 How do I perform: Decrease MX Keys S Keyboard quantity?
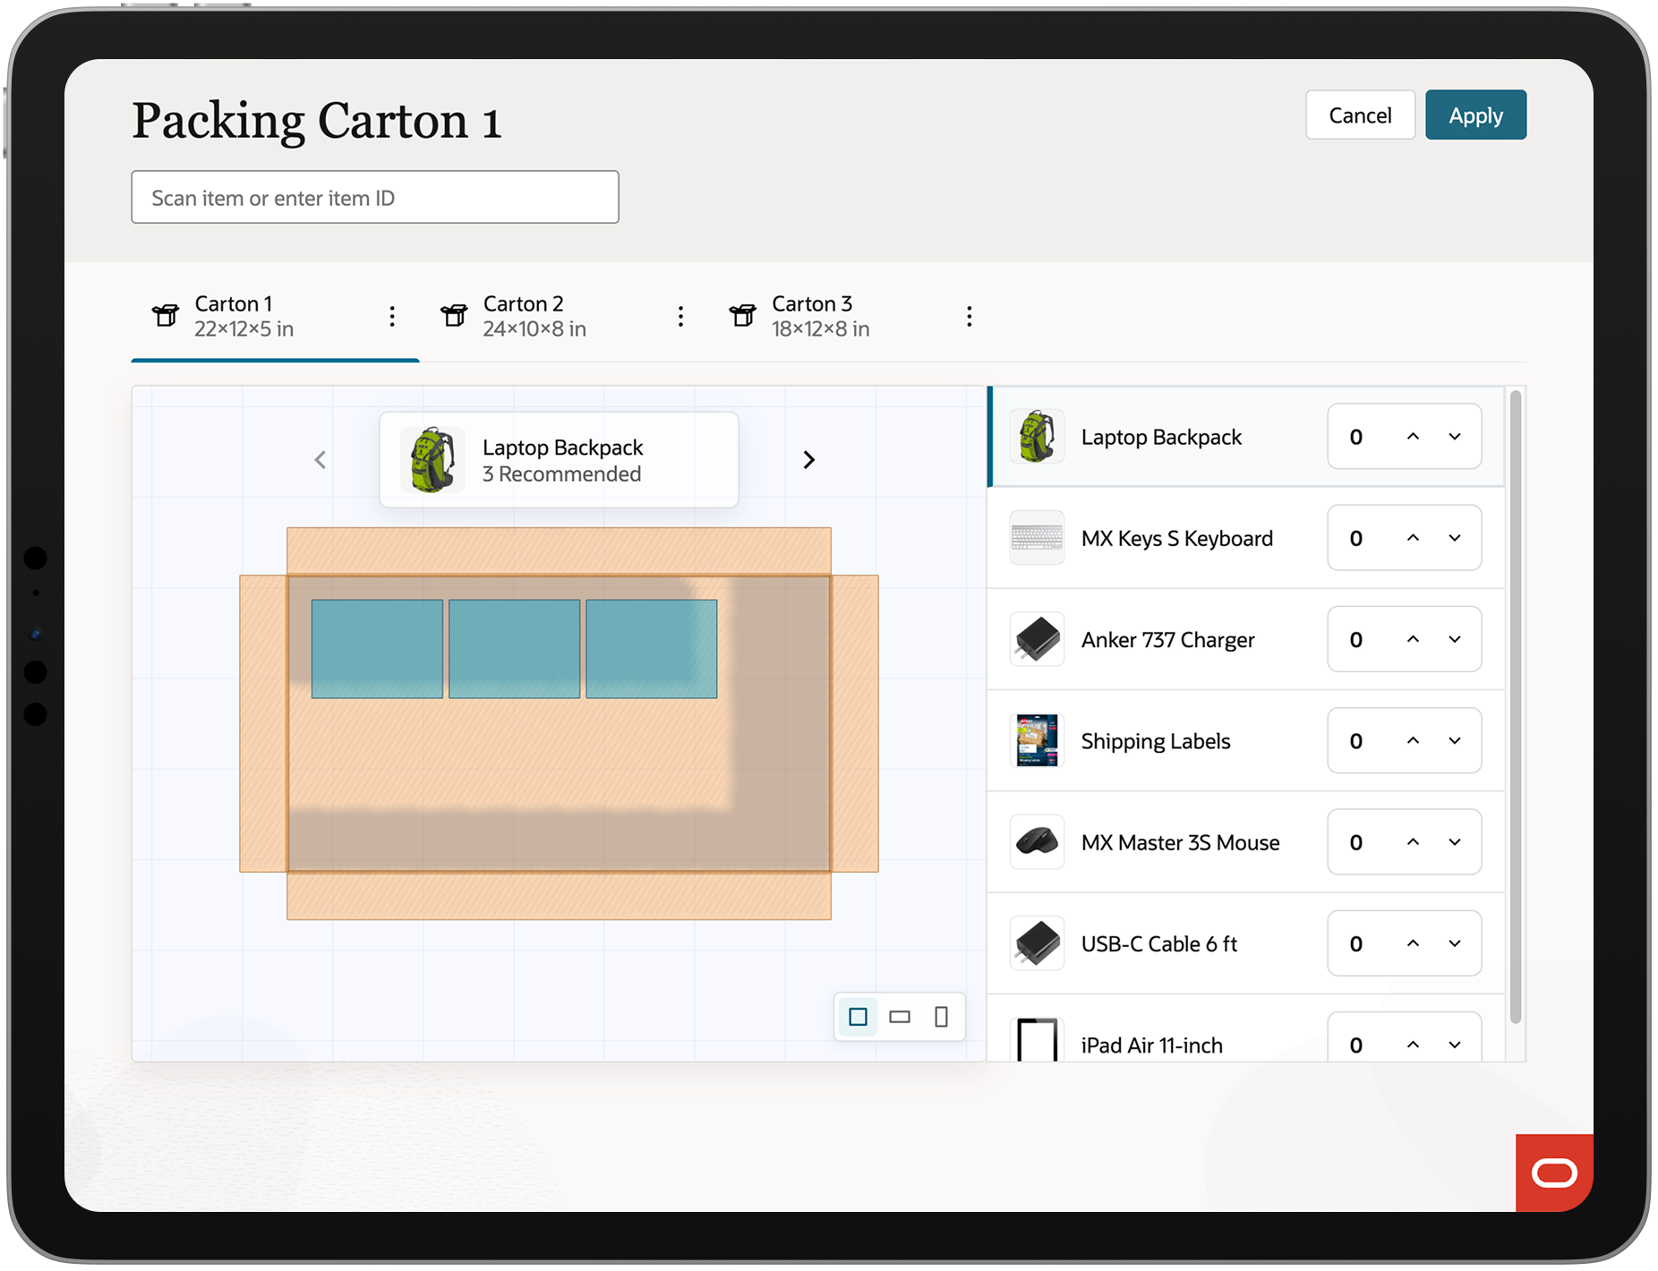[1455, 538]
